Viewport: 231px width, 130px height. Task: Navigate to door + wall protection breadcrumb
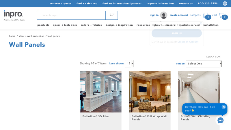(32, 36)
